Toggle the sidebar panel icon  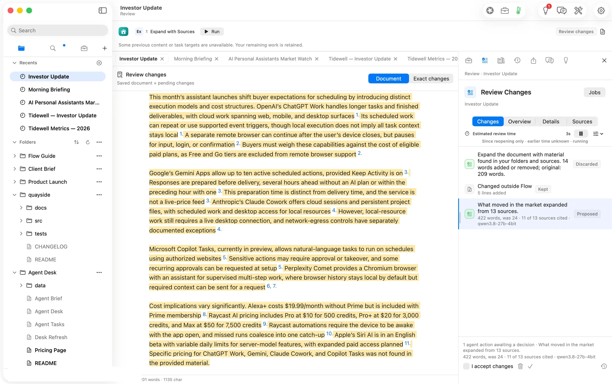click(x=103, y=10)
